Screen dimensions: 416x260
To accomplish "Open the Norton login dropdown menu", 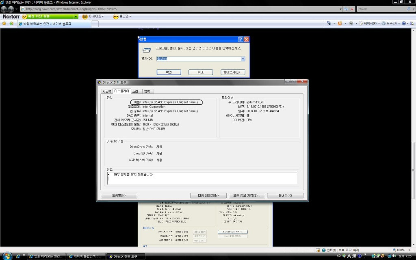I will pos(130,16).
